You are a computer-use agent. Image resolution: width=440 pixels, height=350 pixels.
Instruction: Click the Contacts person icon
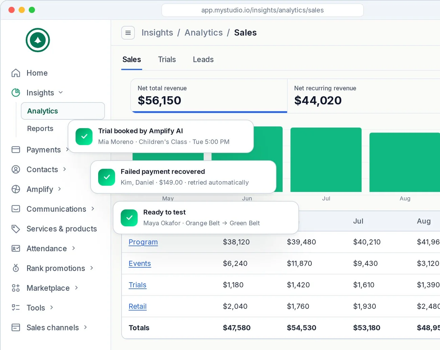16,169
